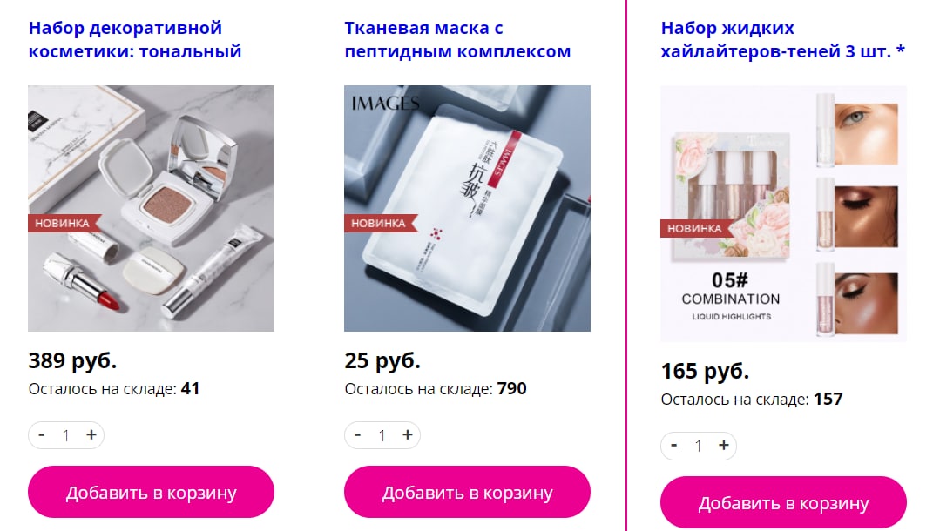Increase quantity for 389 руб. cosmetics set
The image size is (933, 531).
[91, 434]
